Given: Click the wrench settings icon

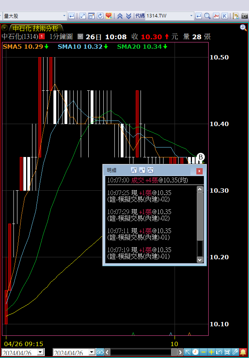Looking at the screenshot, I should point(235,352).
